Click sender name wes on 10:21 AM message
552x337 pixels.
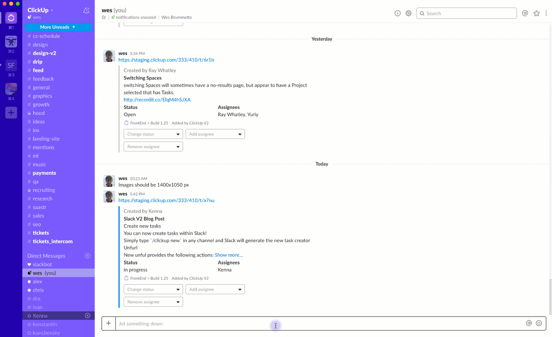[123, 178]
